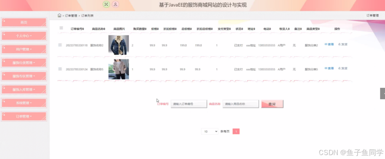The image size is (385, 159).
Task: Check the row for order 20233785330118
Action: point(60,45)
